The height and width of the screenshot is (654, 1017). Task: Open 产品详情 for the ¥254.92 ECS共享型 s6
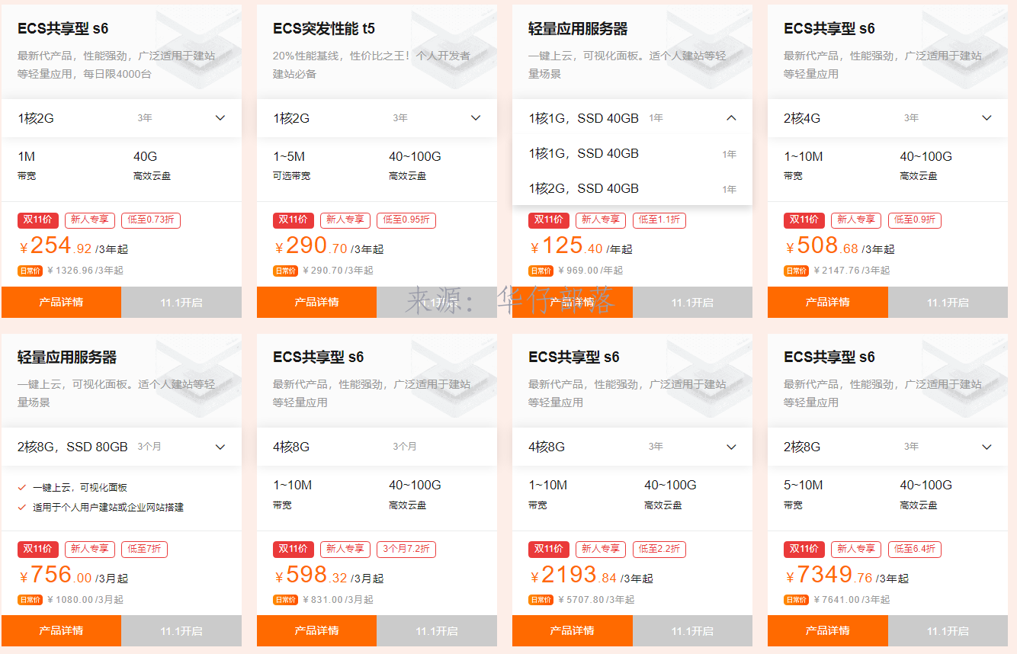61,302
